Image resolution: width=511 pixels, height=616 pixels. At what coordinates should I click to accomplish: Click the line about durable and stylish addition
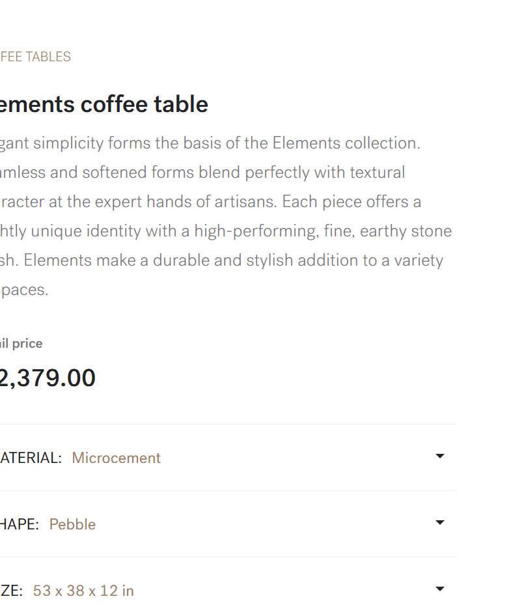(221, 260)
